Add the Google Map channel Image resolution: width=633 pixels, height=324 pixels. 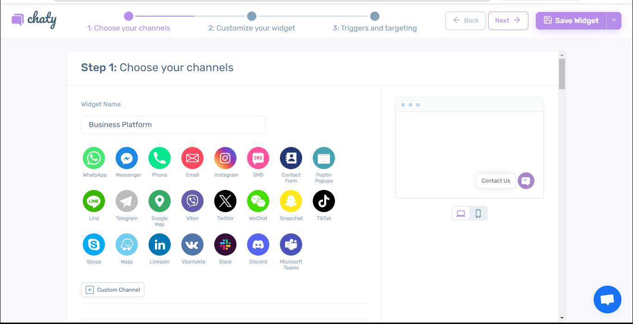(x=160, y=202)
